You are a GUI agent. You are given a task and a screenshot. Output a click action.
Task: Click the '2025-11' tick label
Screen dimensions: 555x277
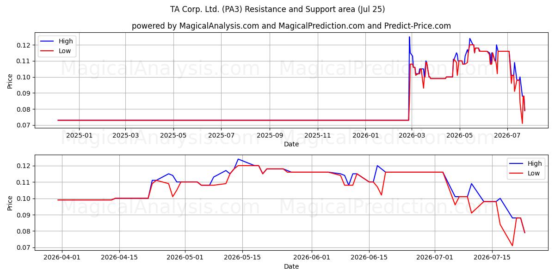pyautogui.click(x=317, y=135)
